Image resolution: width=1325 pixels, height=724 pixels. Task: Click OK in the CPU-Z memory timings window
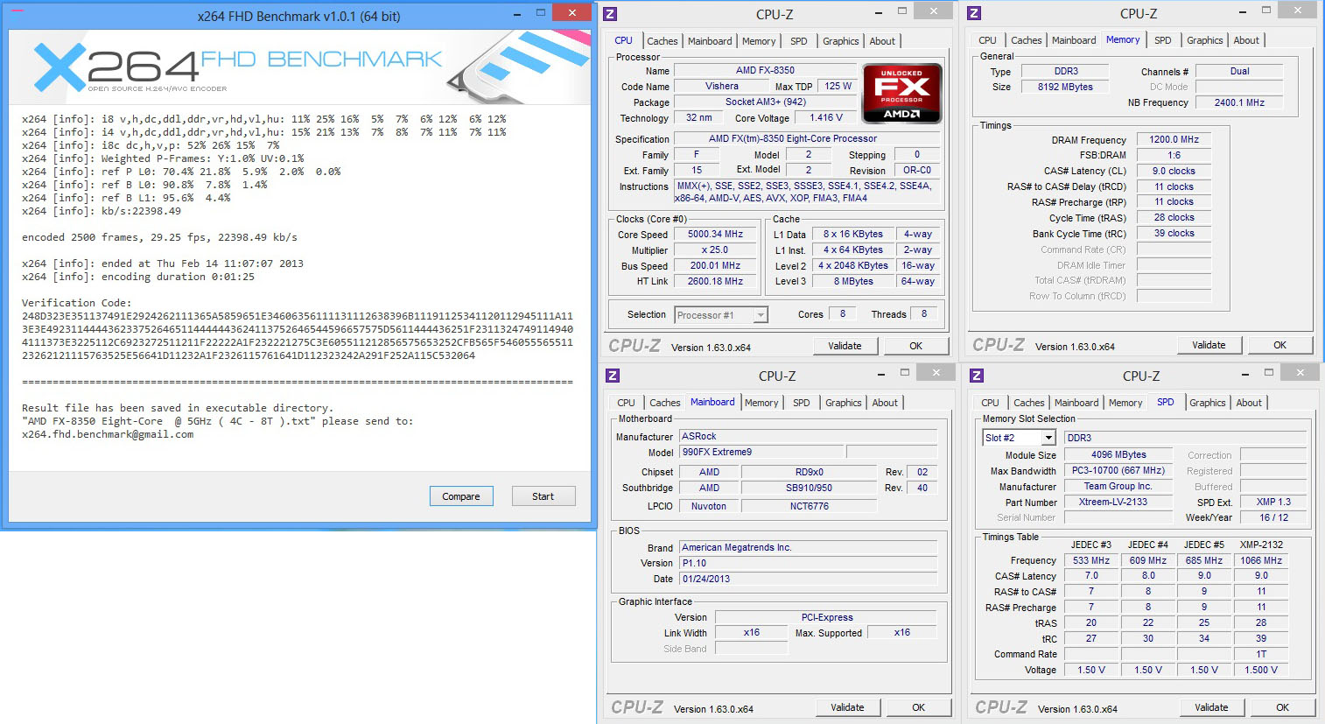point(1280,345)
